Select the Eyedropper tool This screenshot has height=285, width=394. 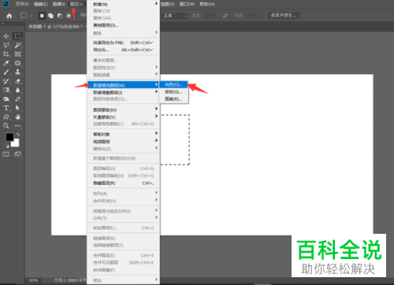6,63
